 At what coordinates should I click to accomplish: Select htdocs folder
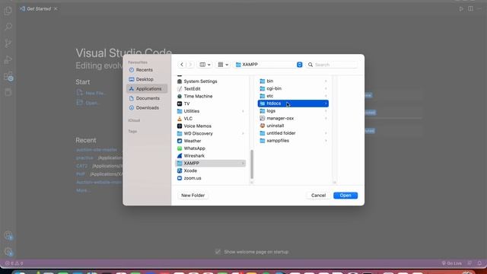pyautogui.click(x=293, y=104)
